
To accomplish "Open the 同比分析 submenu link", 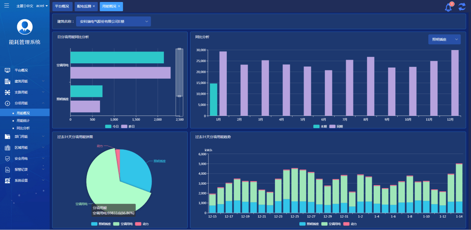I will (23, 128).
